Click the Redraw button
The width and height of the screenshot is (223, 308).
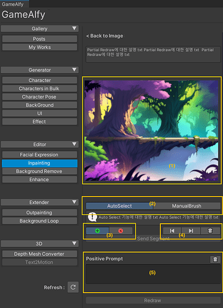pos(153,301)
